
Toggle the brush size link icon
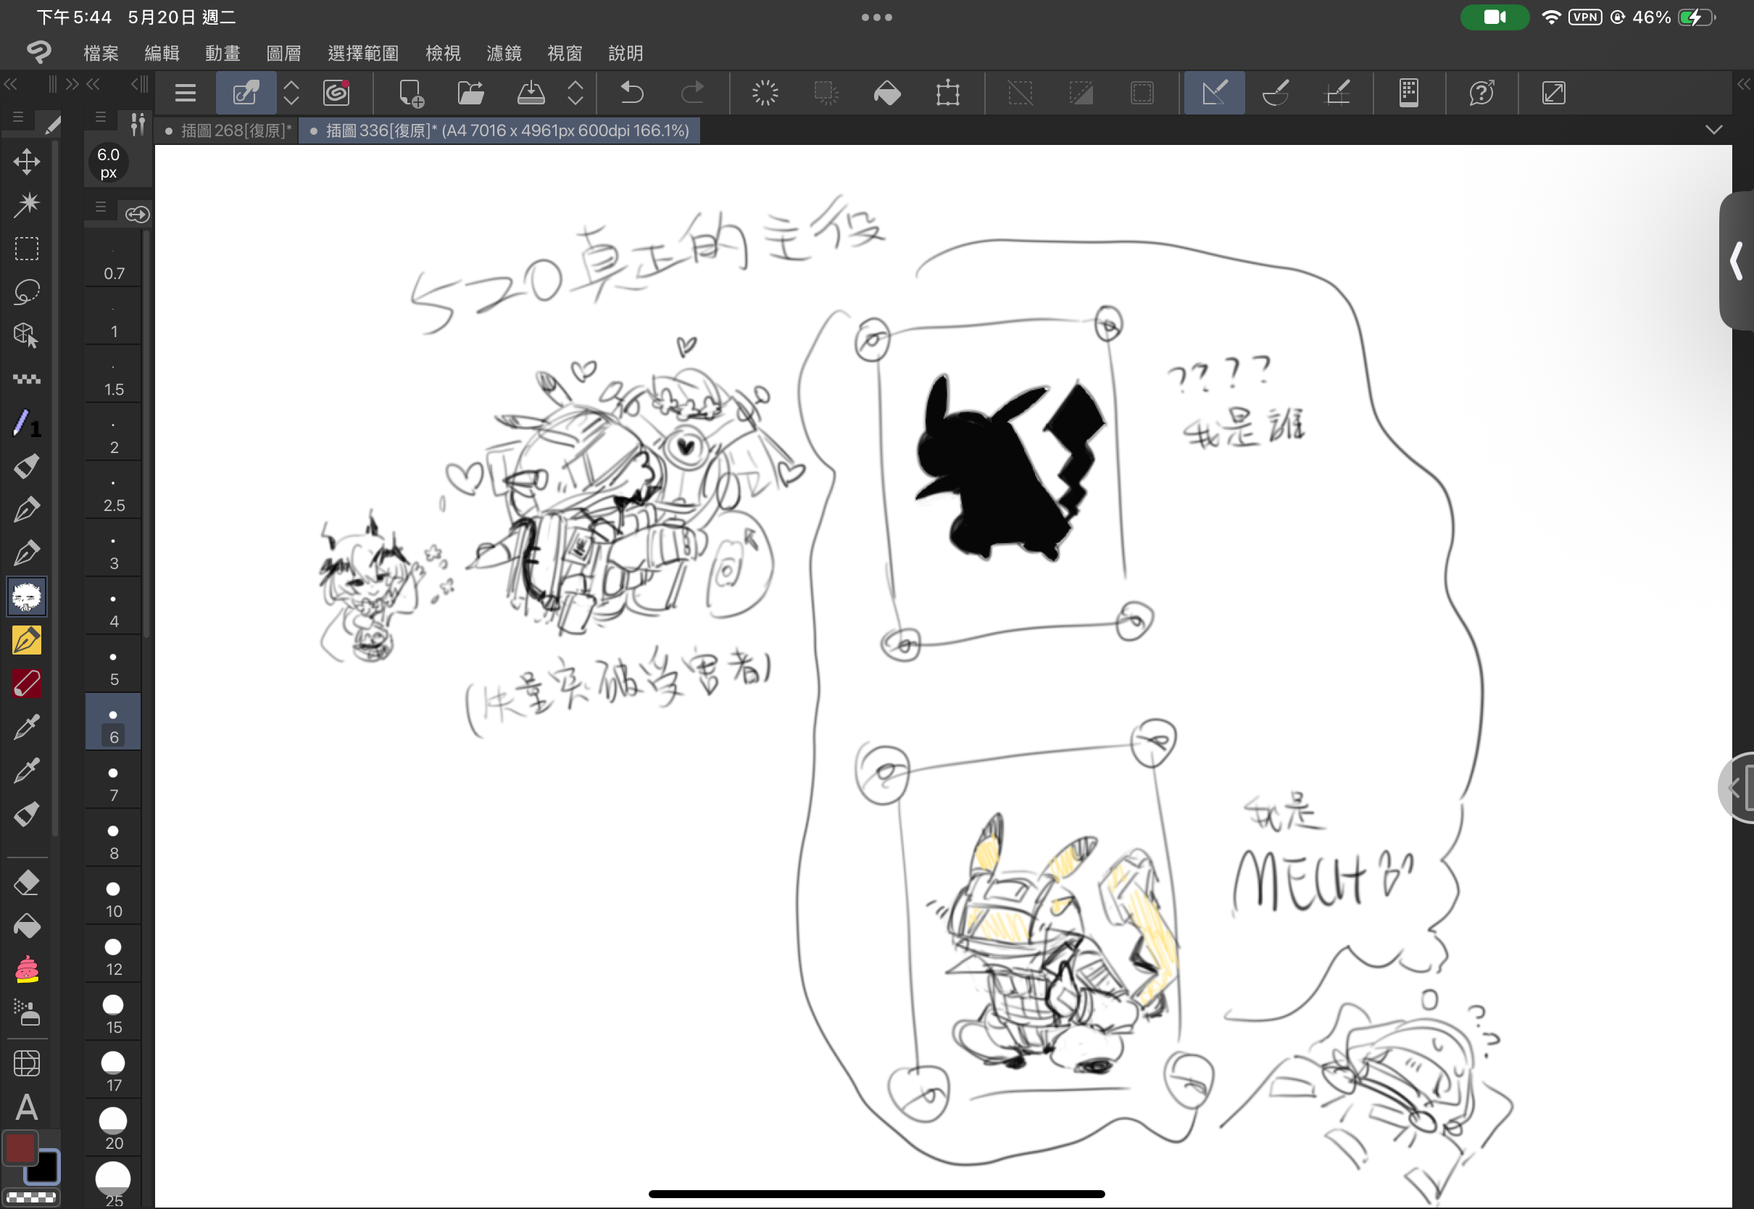pyautogui.click(x=137, y=215)
